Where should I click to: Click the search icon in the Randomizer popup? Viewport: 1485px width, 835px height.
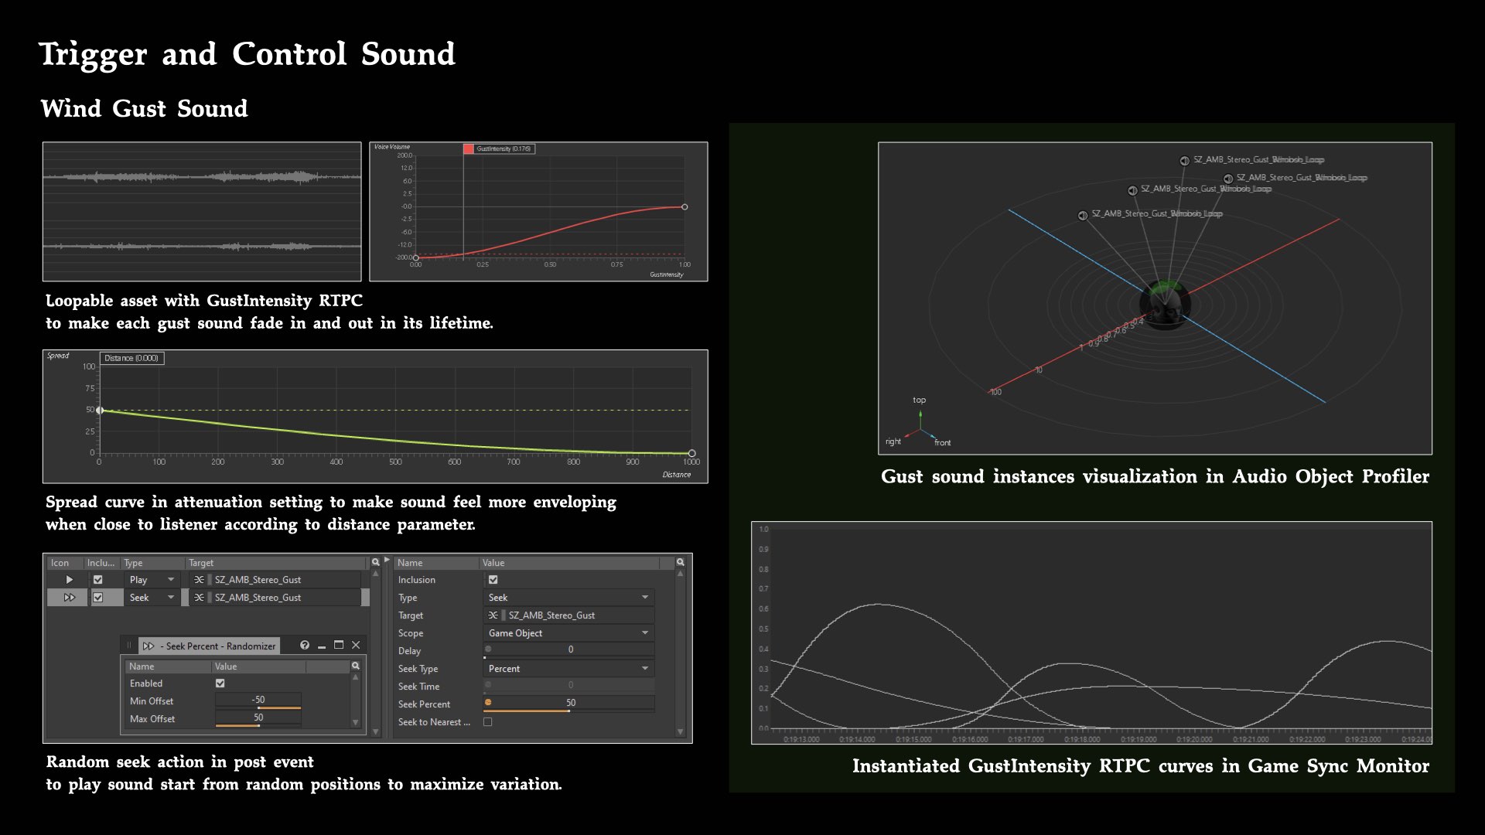click(x=356, y=666)
